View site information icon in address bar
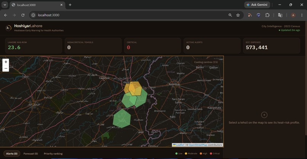 click(x=34, y=15)
